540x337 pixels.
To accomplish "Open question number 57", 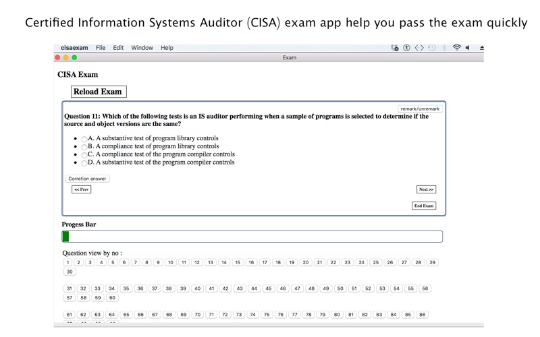I will coord(70,298).
